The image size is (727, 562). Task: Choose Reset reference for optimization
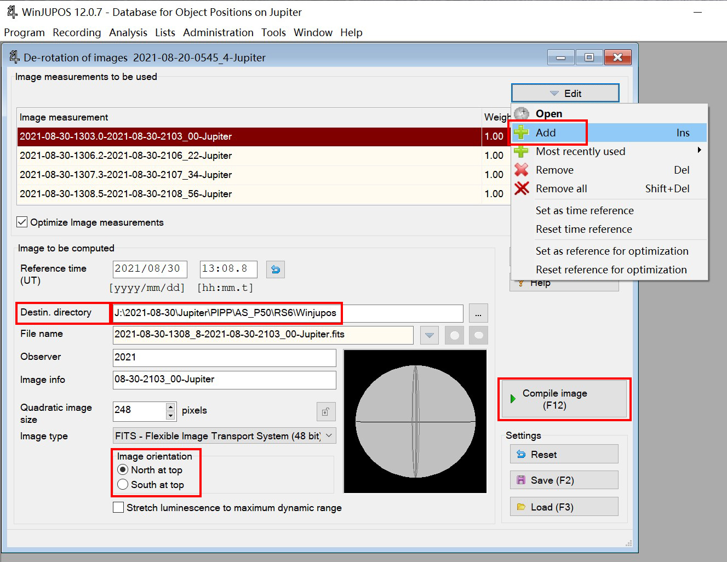609,269
